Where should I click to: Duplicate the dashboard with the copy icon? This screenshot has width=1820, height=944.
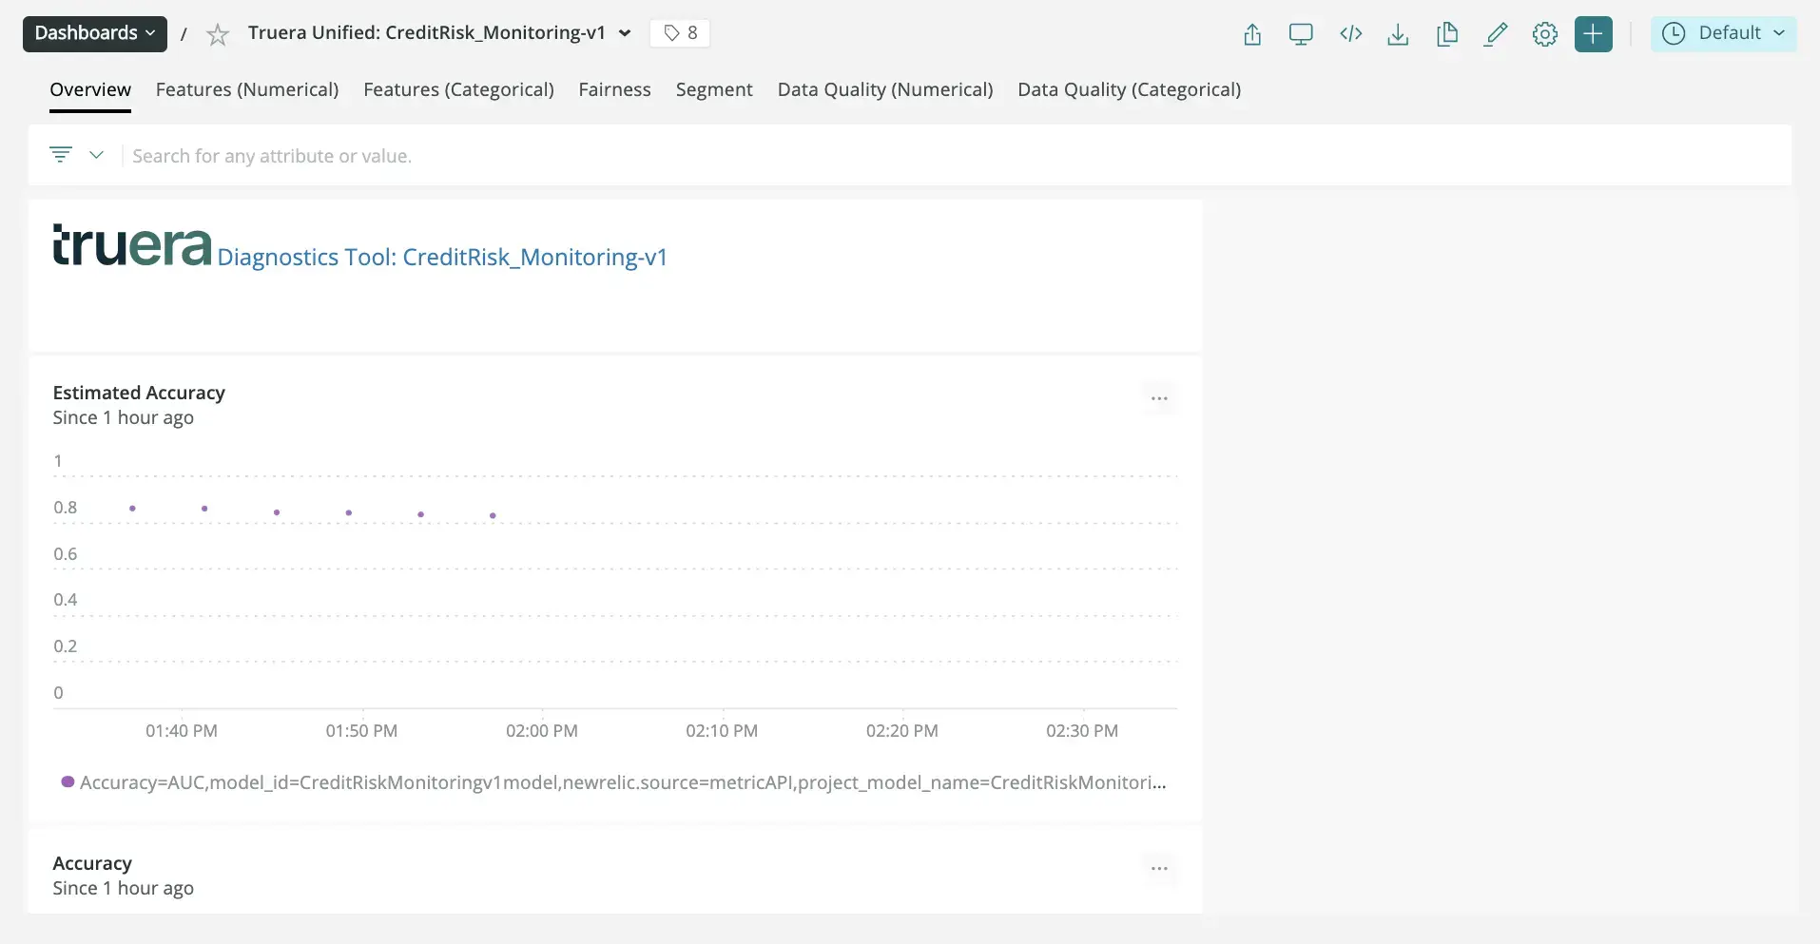(1447, 34)
